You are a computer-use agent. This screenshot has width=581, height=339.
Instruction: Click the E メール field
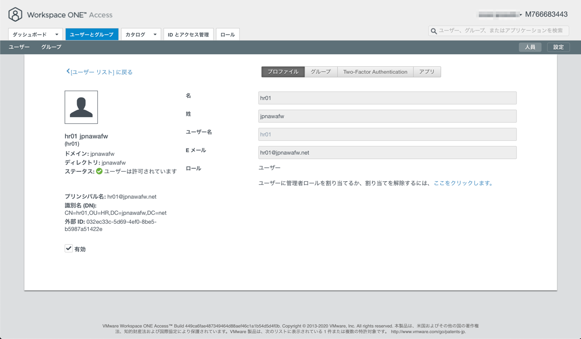[x=387, y=152]
